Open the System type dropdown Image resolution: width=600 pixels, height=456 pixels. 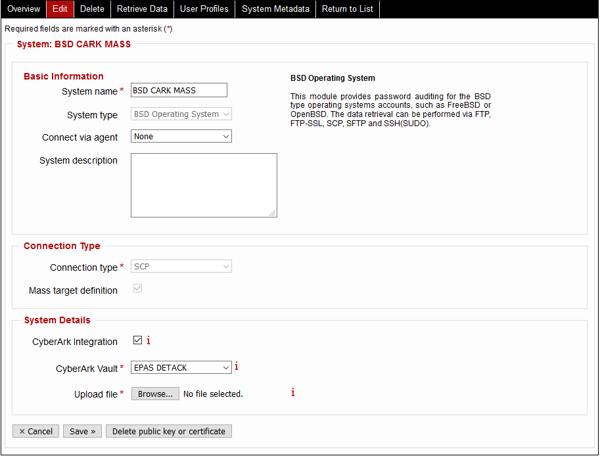tap(181, 114)
